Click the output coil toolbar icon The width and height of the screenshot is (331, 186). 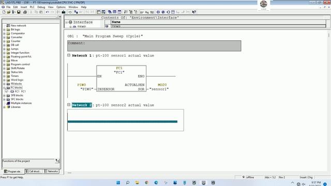pyautogui.click(x=168, y=12)
